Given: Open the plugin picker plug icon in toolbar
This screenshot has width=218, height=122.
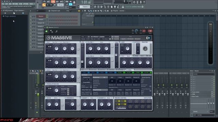Looking at the screenshot, I should pos(115,7).
